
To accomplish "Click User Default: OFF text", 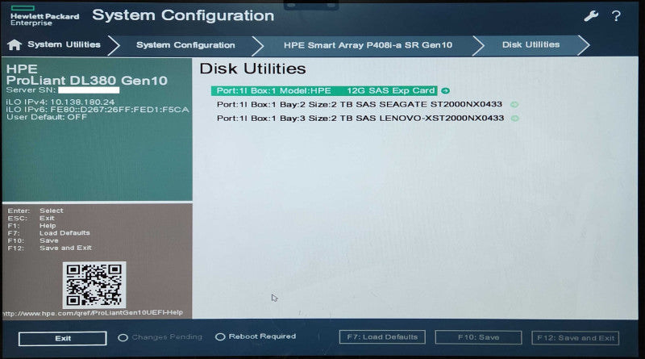I will [47, 117].
